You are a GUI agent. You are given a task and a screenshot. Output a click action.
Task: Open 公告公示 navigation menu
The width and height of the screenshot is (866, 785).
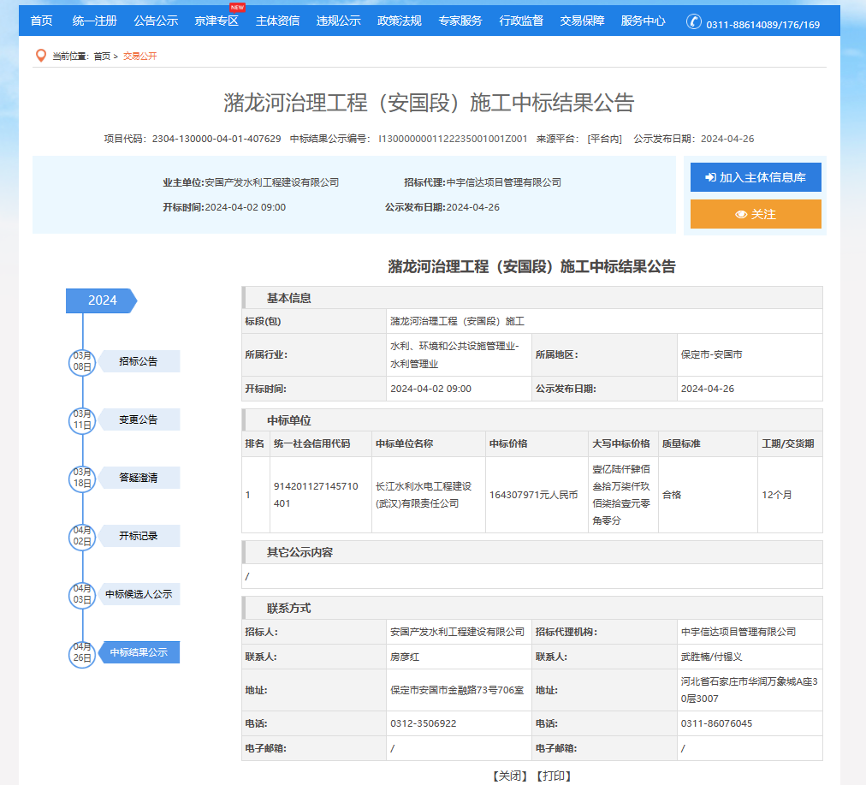[156, 21]
